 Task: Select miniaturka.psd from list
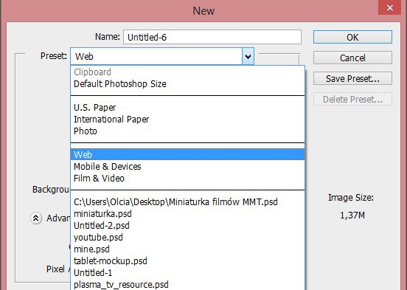point(187,213)
